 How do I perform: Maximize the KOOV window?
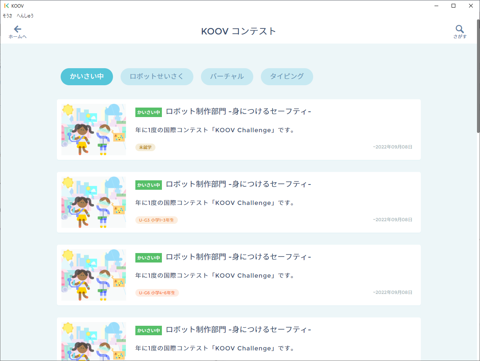pyautogui.click(x=453, y=6)
